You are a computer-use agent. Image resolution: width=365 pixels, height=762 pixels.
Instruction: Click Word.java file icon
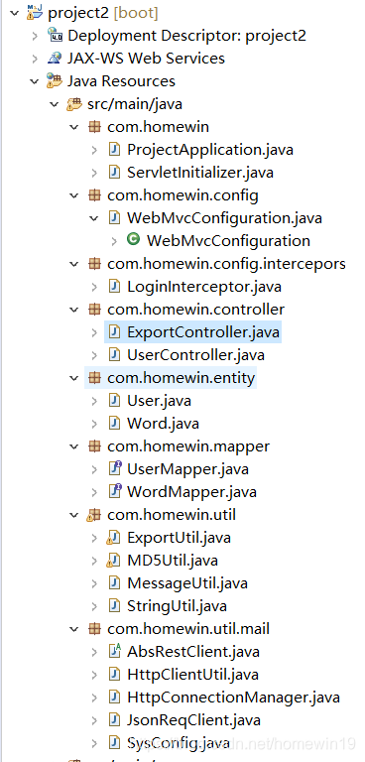[x=114, y=424]
